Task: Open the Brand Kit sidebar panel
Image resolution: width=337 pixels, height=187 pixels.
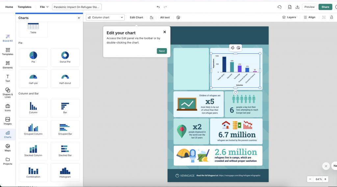Action: [8, 38]
